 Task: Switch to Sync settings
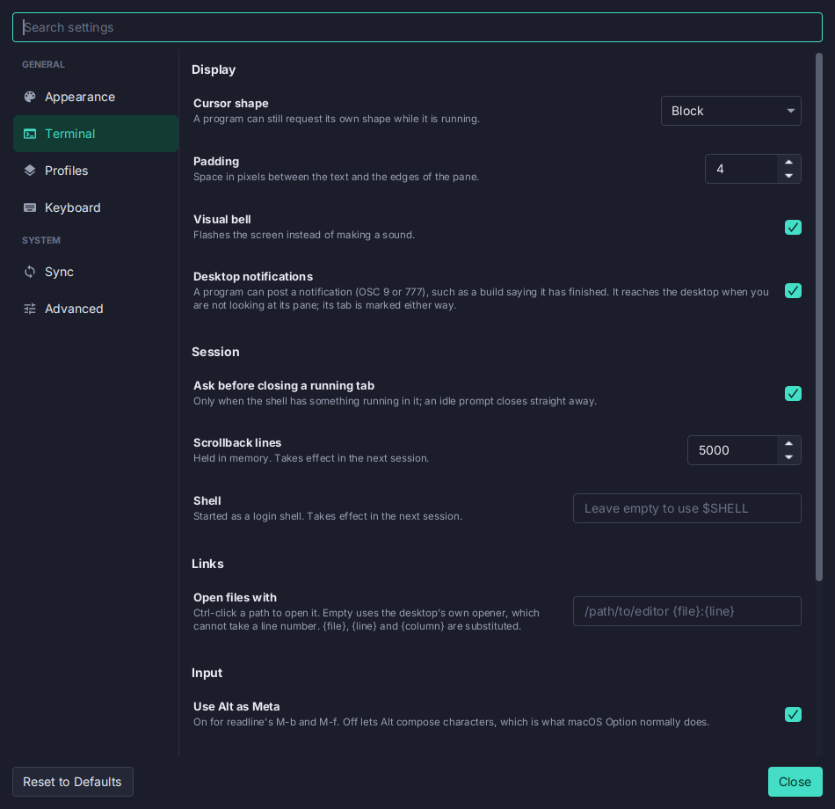pos(96,272)
